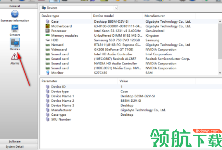Screen dimensions: 222x150
Task: Click the Samsung manufacturer cell
Action: tap(152, 40)
